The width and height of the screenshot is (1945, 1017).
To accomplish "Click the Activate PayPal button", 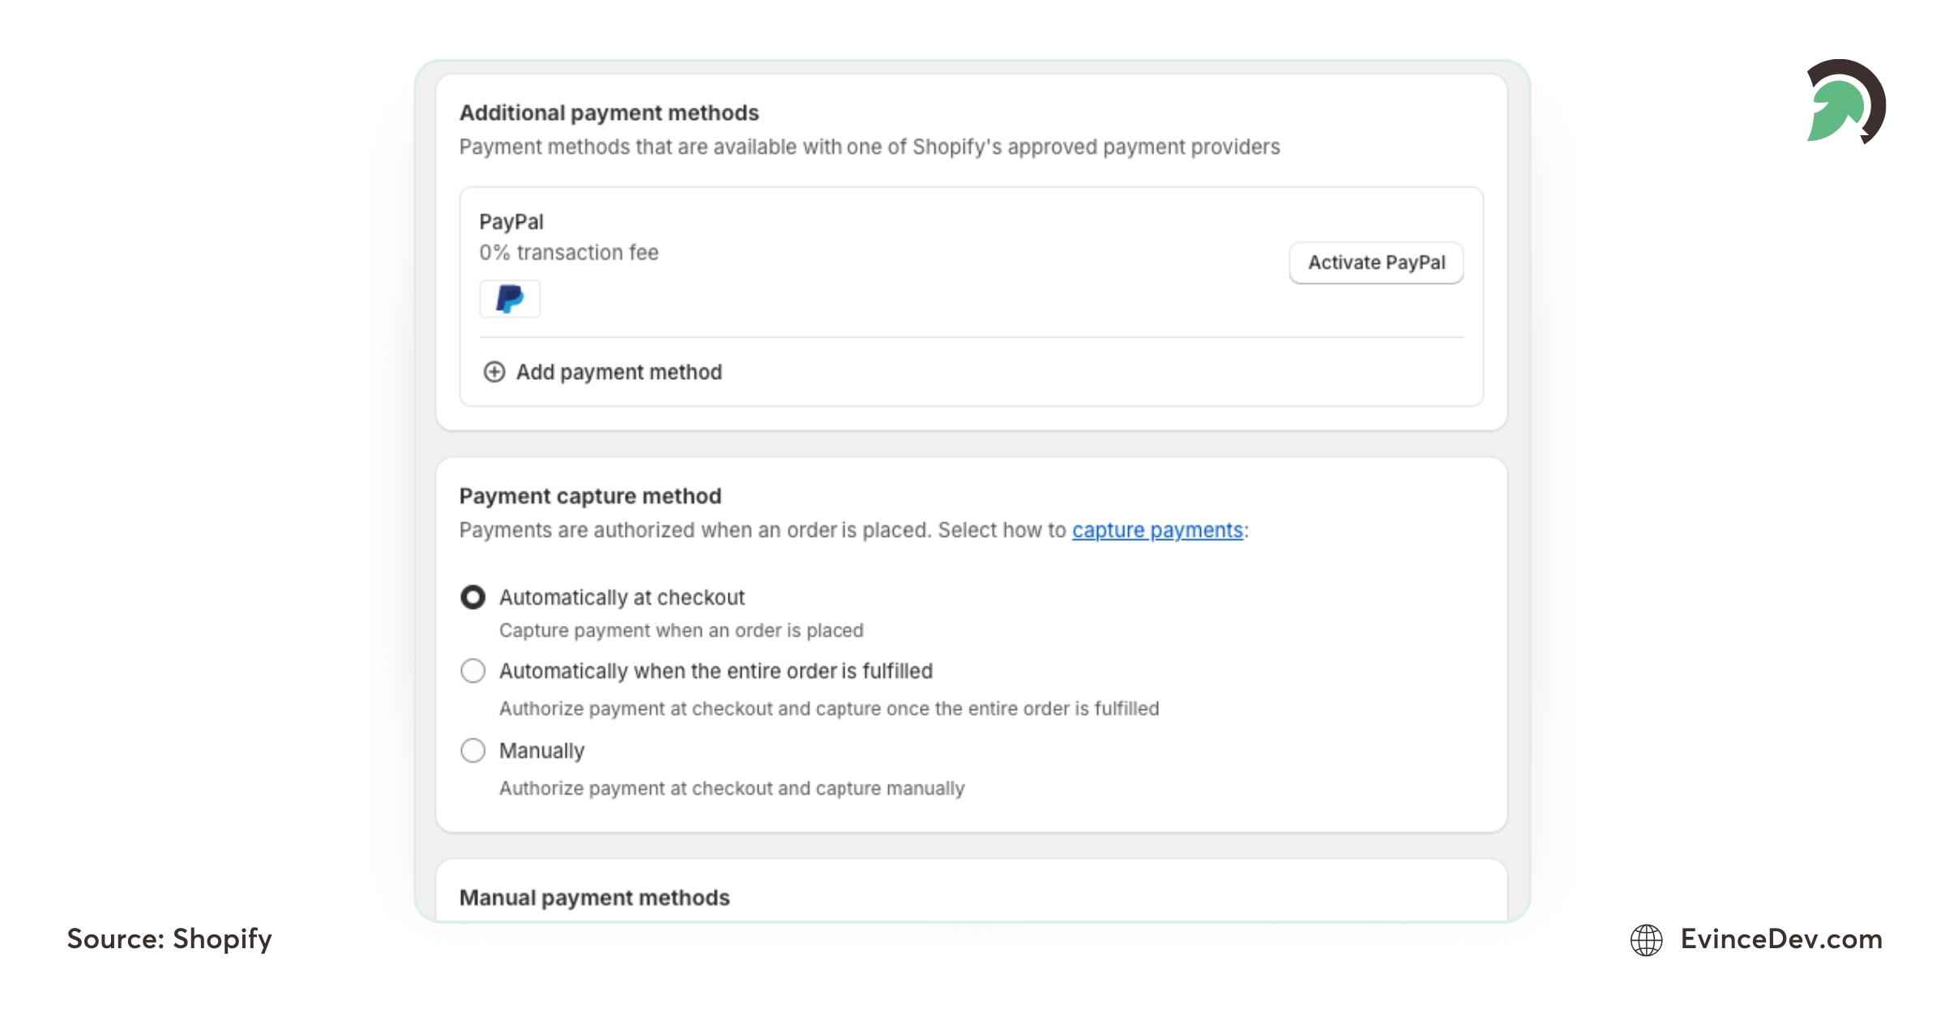I will 1375,262.
